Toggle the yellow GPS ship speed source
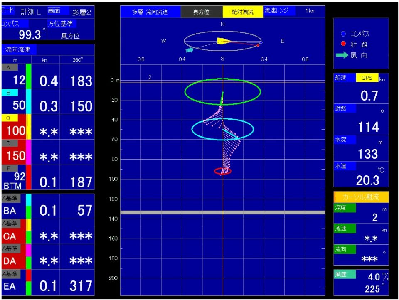 click(367, 78)
